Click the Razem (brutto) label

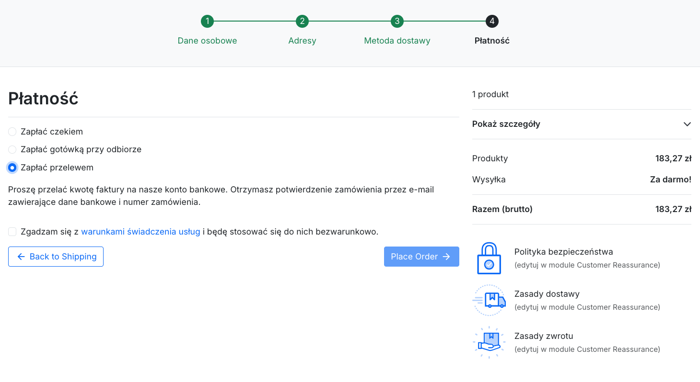[x=502, y=209]
